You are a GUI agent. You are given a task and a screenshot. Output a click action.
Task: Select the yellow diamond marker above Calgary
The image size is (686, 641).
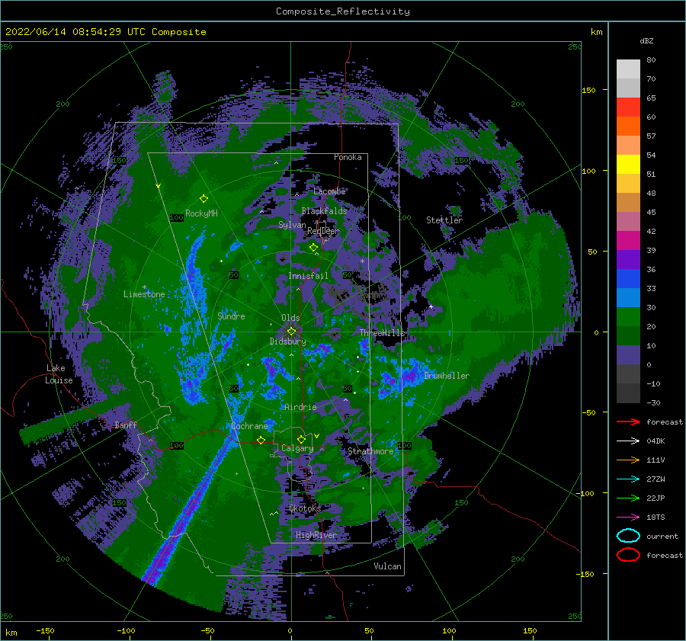[x=301, y=439]
